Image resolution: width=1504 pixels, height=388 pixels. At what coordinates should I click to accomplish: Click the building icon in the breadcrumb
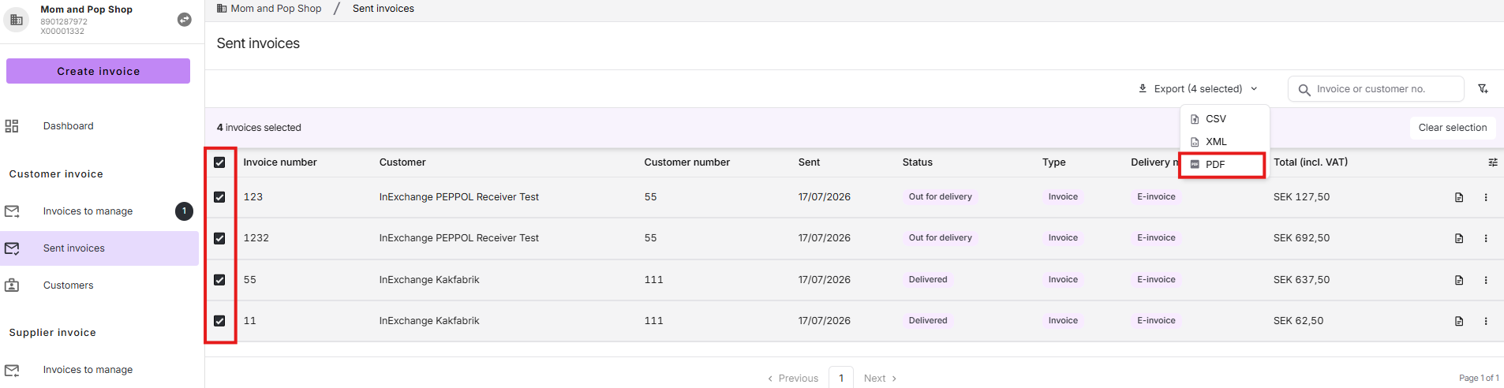[222, 9]
